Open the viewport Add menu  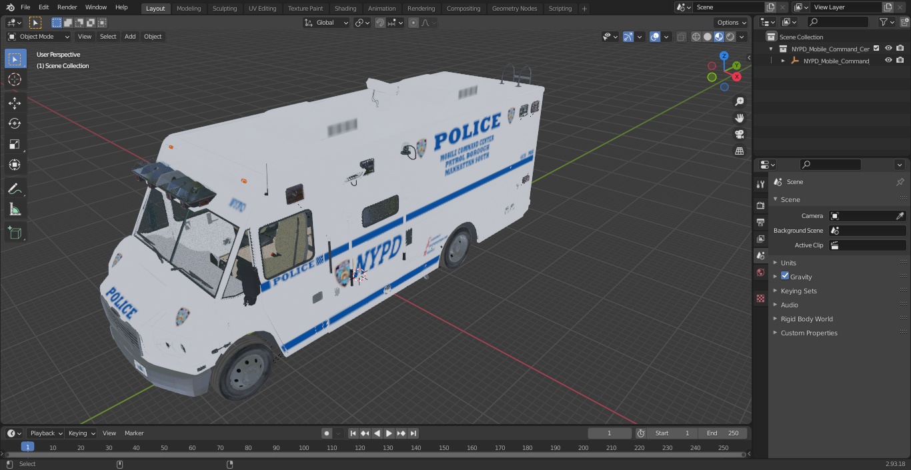pos(130,37)
